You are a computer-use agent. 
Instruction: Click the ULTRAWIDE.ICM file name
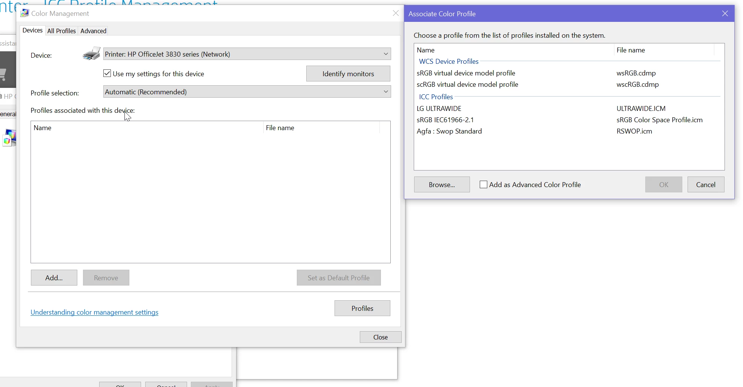coord(641,108)
